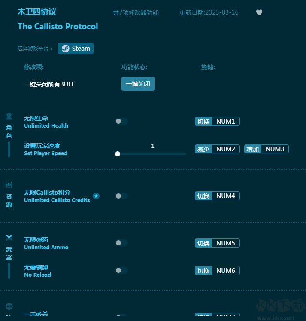Image resolution: width=306 pixels, height=321 pixels.
Task: Enable the No Reload toggle
Action: click(x=121, y=270)
